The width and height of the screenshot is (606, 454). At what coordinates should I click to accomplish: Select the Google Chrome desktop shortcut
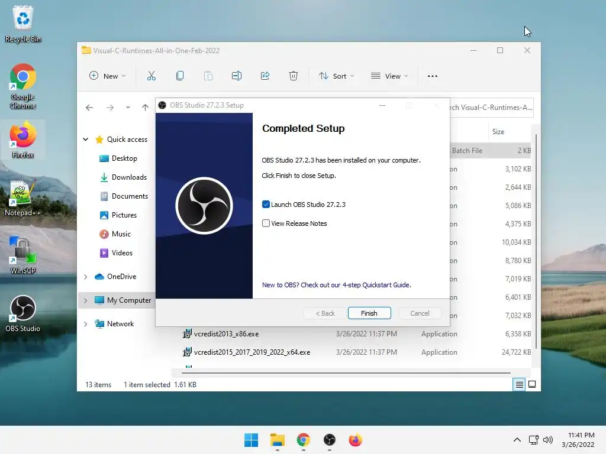(23, 86)
